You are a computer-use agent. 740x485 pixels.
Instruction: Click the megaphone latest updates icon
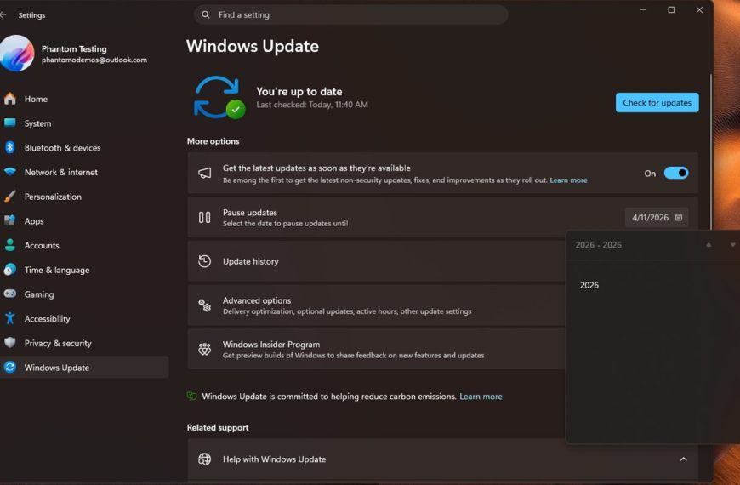coord(204,173)
